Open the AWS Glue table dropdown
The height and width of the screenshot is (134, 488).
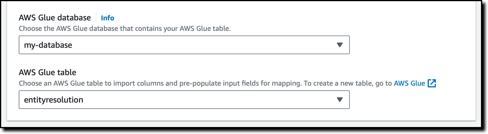click(x=184, y=100)
